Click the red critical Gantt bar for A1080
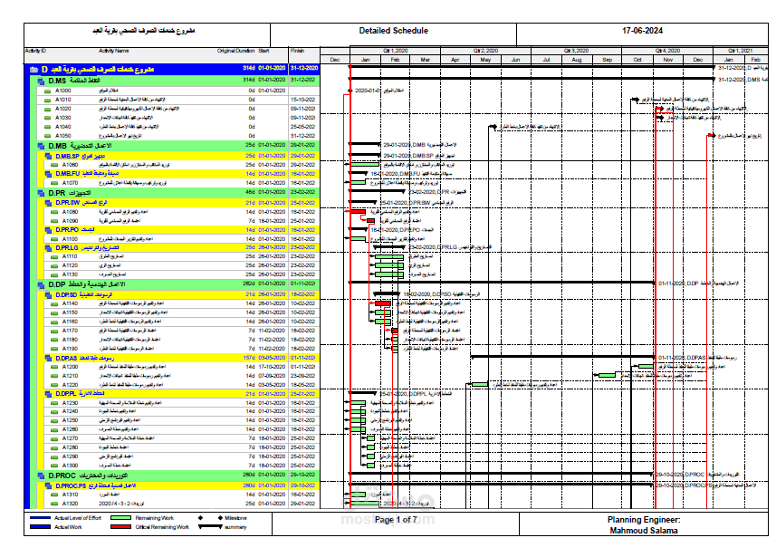The height and width of the screenshot is (538, 776). (x=358, y=212)
